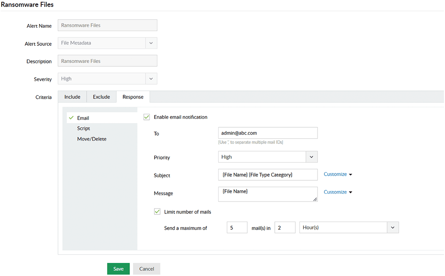The height and width of the screenshot is (276, 445).
Task: Select Email in the response list
Action: (x=83, y=118)
